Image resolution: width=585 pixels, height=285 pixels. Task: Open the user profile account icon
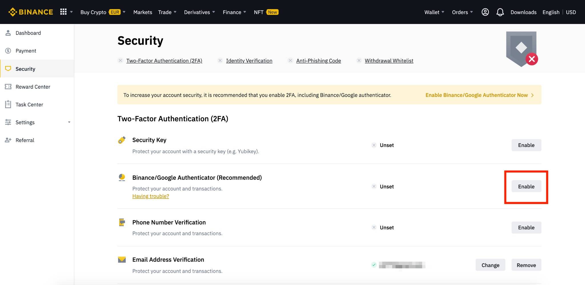tap(485, 12)
